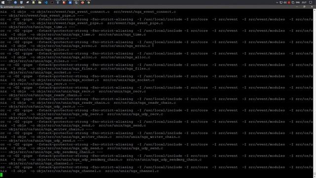The width and height of the screenshot is (316, 178).
Task: Open the Windows Start menu
Action: tap(3, 2)
